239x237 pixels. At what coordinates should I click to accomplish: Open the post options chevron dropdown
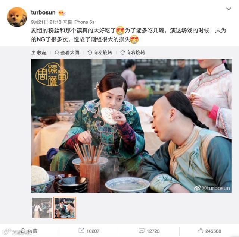point(229,9)
